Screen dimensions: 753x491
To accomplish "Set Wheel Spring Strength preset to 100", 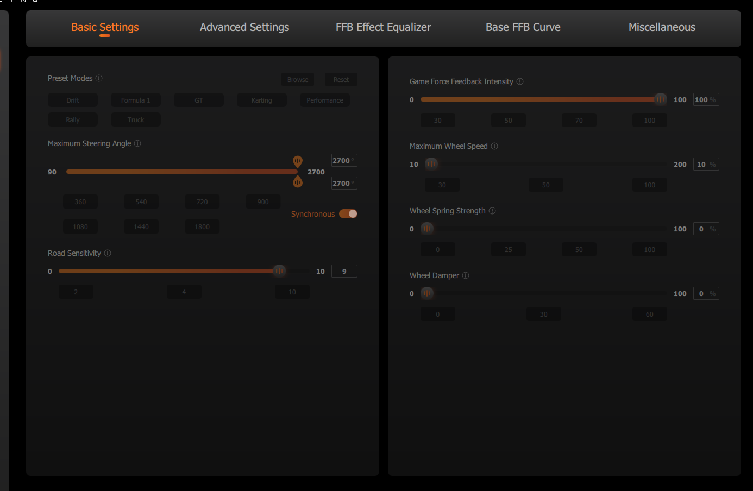I will tap(650, 250).
